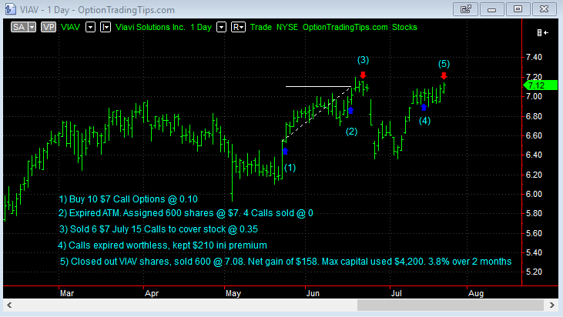Click the chart window document icon
Image resolution: width=563 pixels, height=317 pixels.
(x=10, y=9)
